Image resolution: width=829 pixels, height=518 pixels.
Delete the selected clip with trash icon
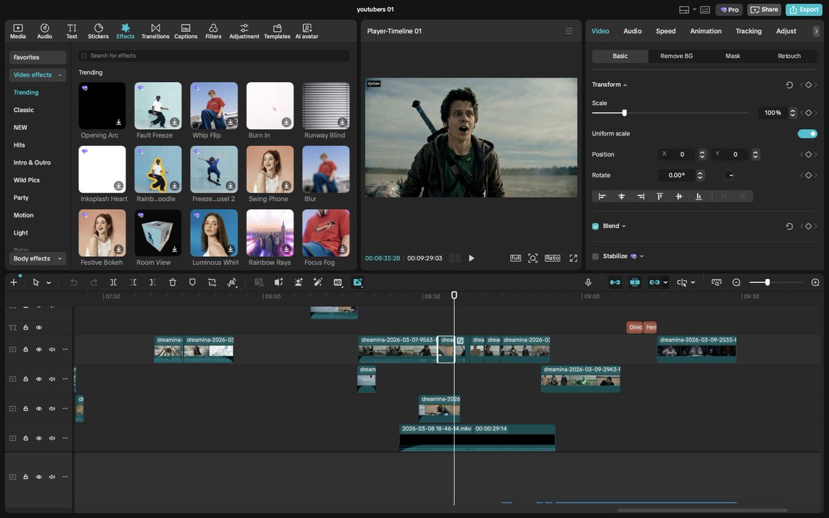[173, 282]
